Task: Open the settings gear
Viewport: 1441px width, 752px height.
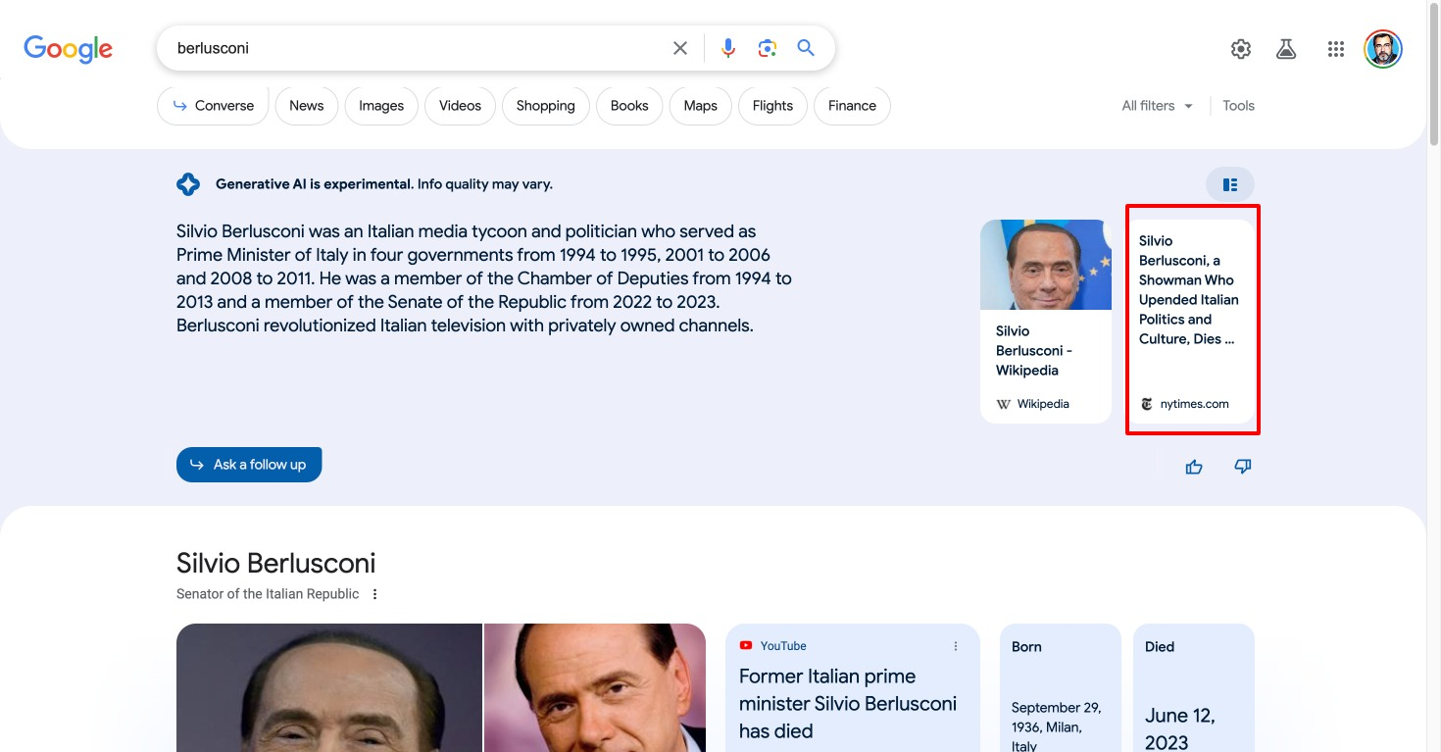Action: coord(1241,49)
